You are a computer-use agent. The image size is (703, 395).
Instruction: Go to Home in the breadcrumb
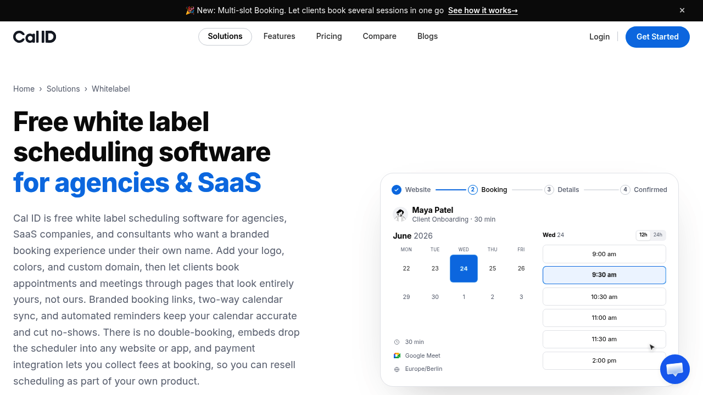click(x=24, y=89)
